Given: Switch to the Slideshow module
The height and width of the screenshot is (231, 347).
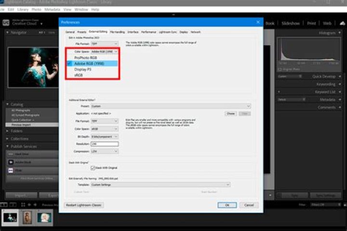Looking at the screenshot, I should 291,23.
